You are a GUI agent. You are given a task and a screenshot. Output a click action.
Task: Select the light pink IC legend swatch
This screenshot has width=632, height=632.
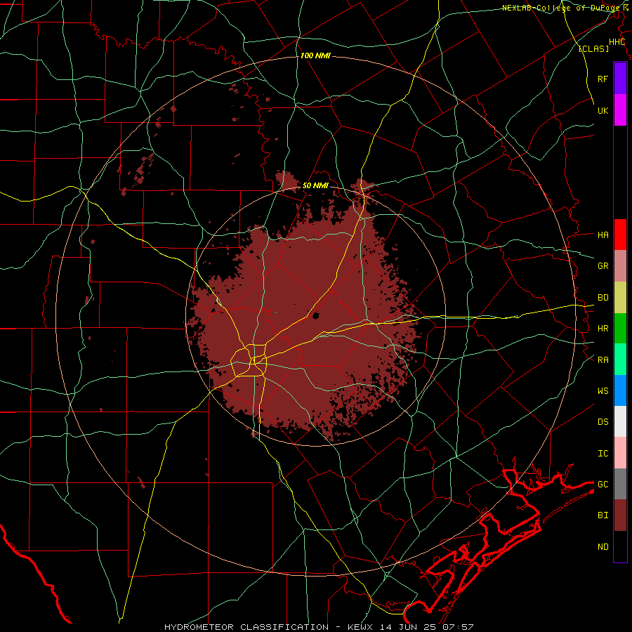click(620, 453)
